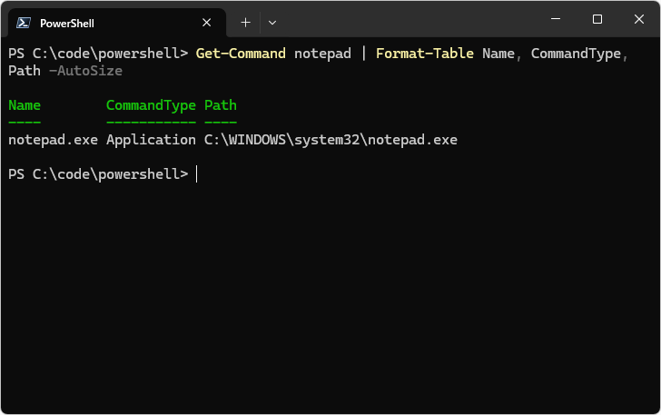Click the PowerShell icon in the tab
This screenshot has width=661, height=415.
25,23
